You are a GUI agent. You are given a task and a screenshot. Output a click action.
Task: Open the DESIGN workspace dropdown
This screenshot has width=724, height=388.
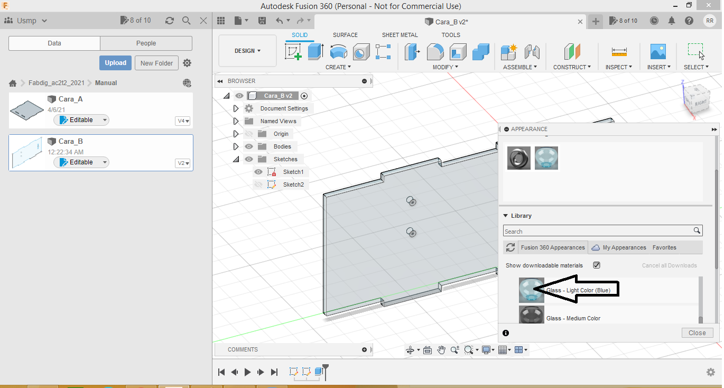pos(247,51)
